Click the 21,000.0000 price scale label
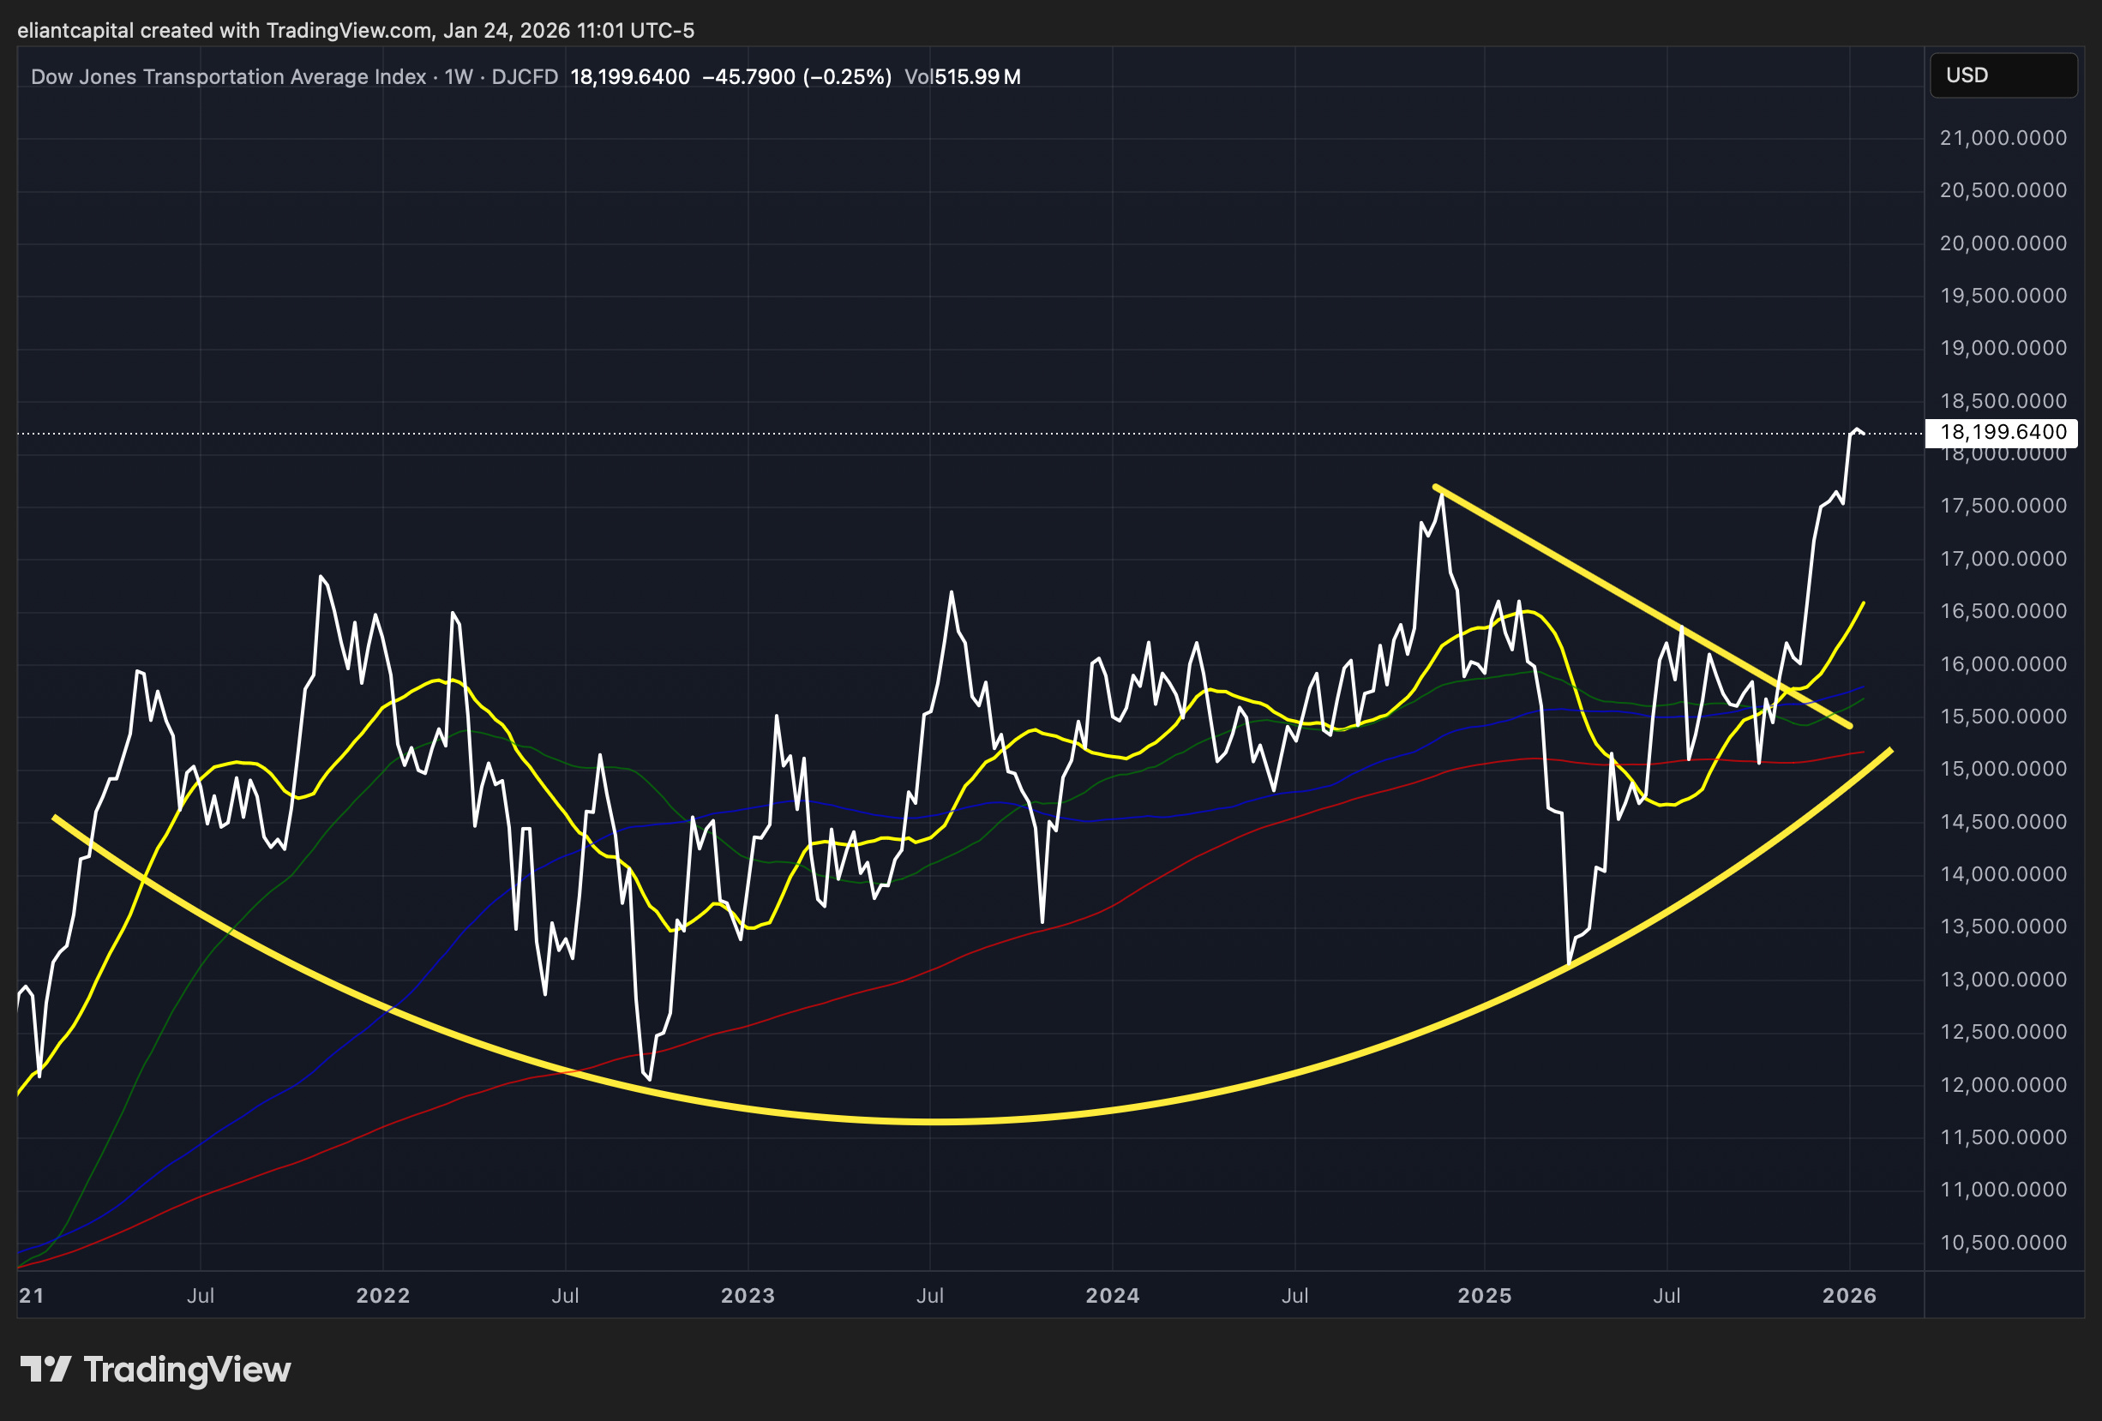The width and height of the screenshot is (2102, 1421). [2003, 138]
